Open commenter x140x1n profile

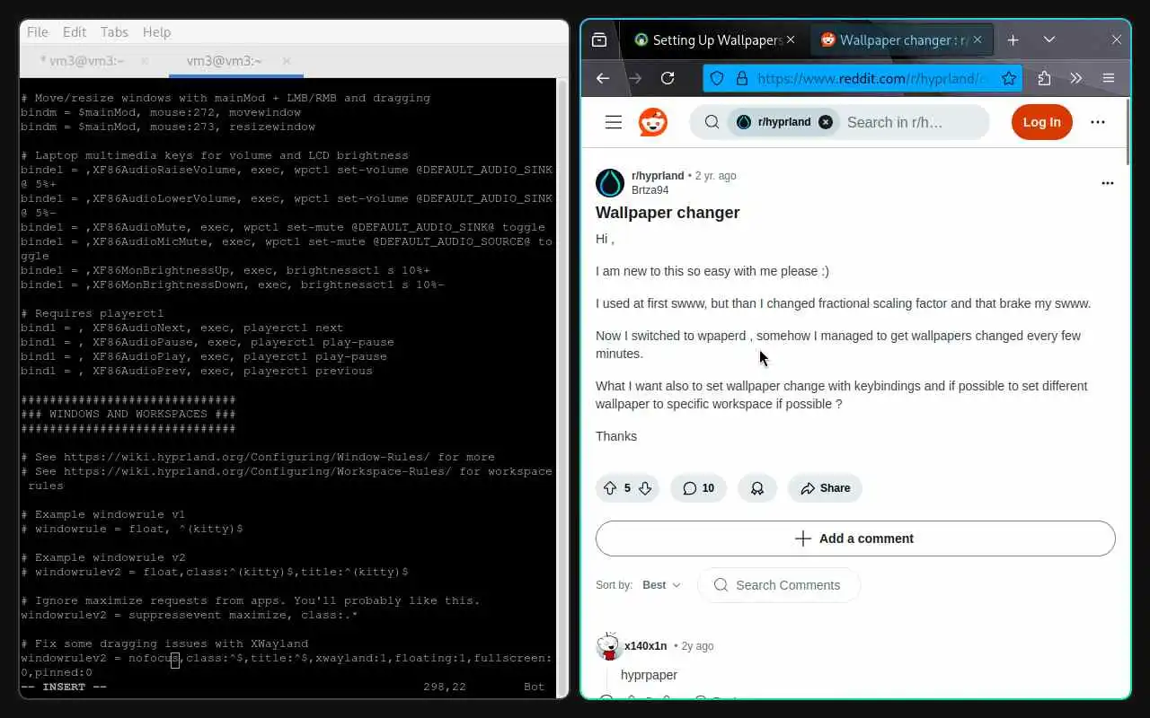coord(646,646)
